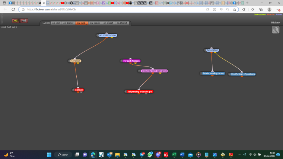Open Excel from the taskbar
283x159 pixels.
(174, 155)
